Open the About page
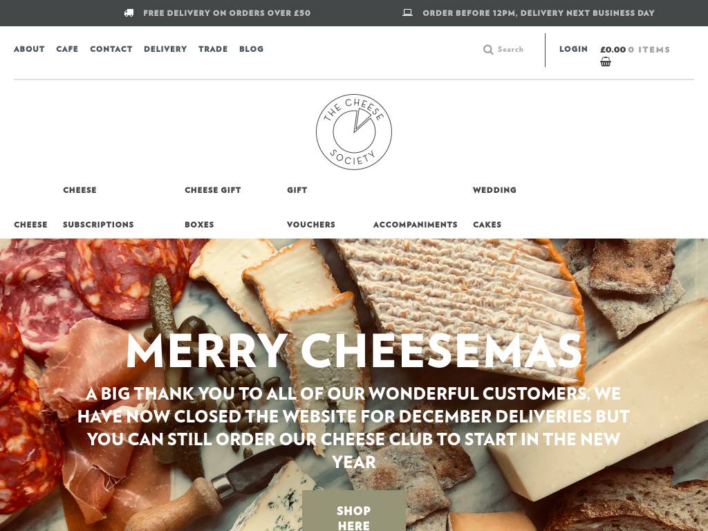 [29, 49]
